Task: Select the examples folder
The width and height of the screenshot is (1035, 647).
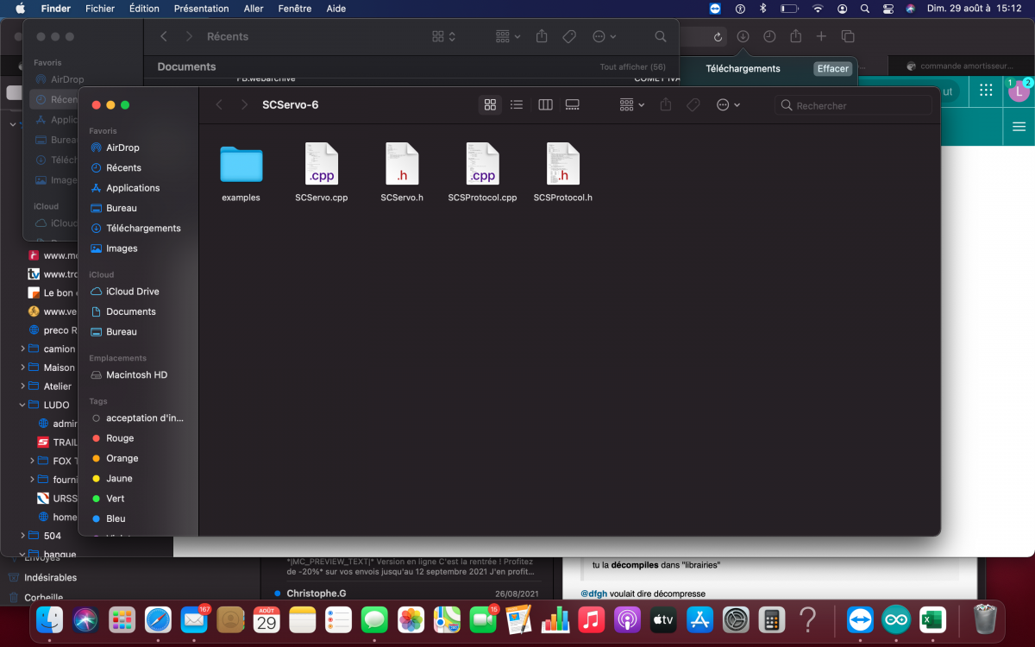Action: [241, 174]
